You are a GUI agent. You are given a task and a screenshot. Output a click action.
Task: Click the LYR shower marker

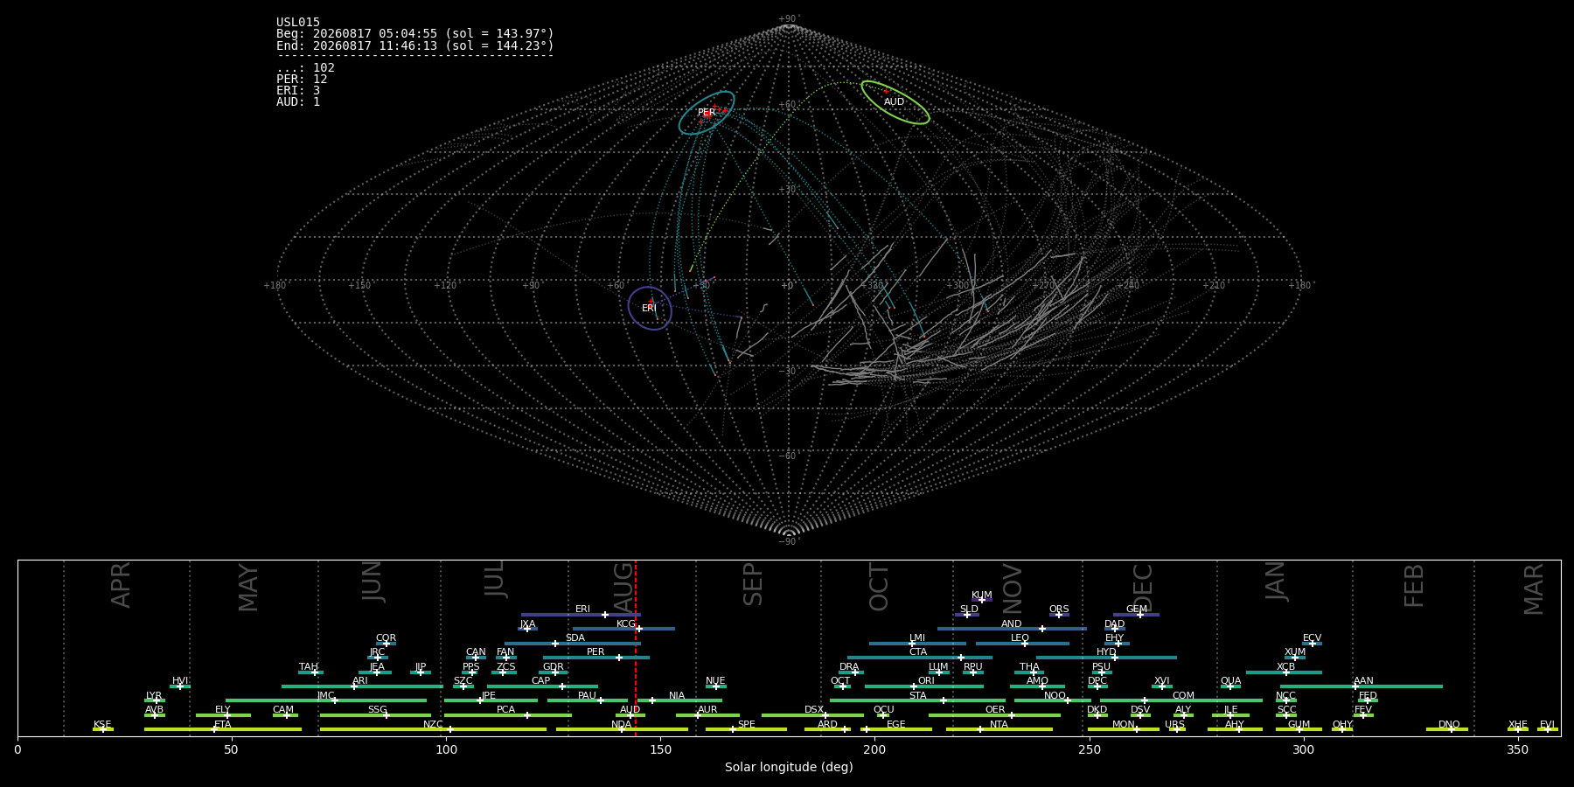pos(157,700)
